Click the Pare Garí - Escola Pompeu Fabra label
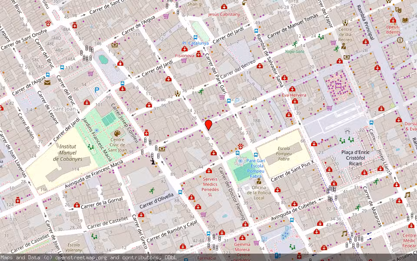This screenshot has width=417, height=261. click(x=255, y=168)
